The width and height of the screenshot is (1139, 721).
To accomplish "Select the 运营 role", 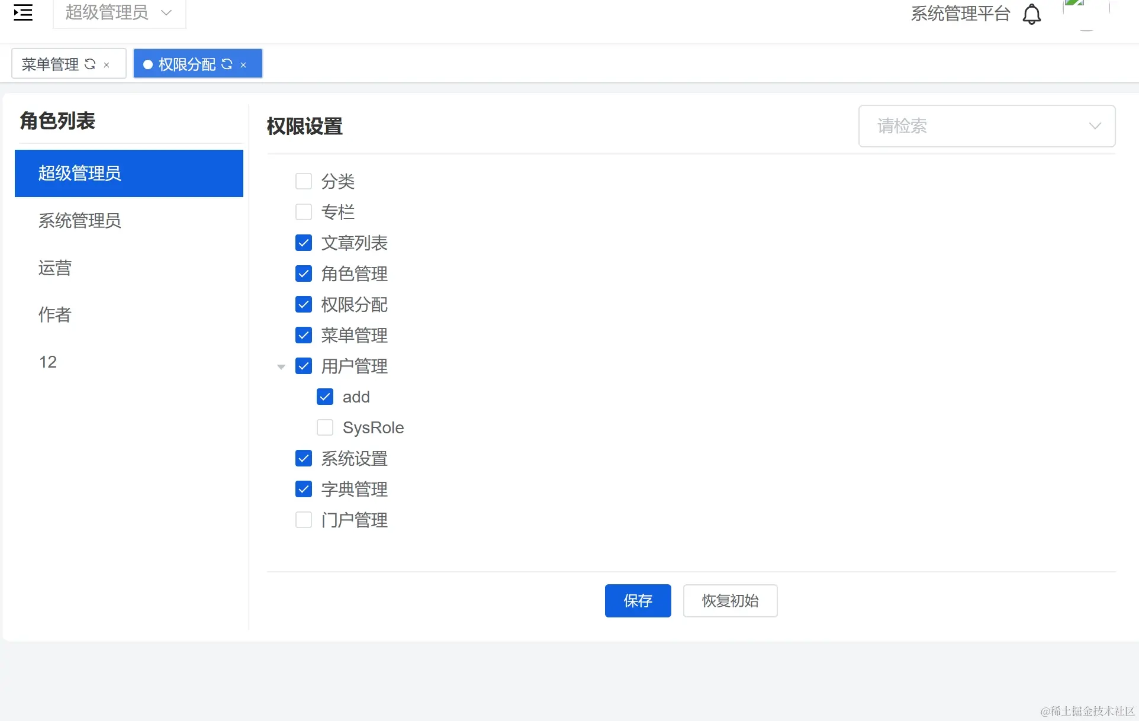I will tap(55, 268).
